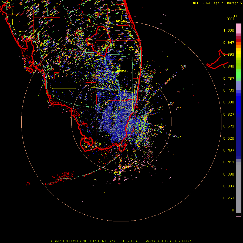Screen dimensions: 243x243
Task: Click the TH threshold label
Action: click(232, 210)
